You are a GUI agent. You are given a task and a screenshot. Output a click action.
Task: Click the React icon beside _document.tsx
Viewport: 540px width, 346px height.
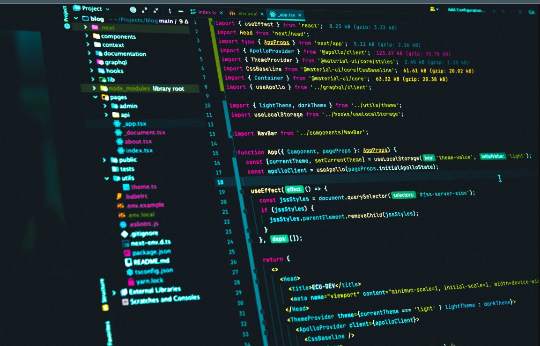(118, 132)
